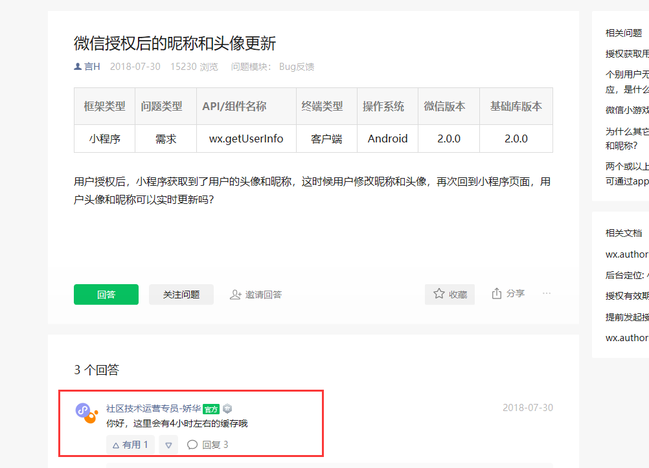Open related doc 授权有效期

point(627,296)
